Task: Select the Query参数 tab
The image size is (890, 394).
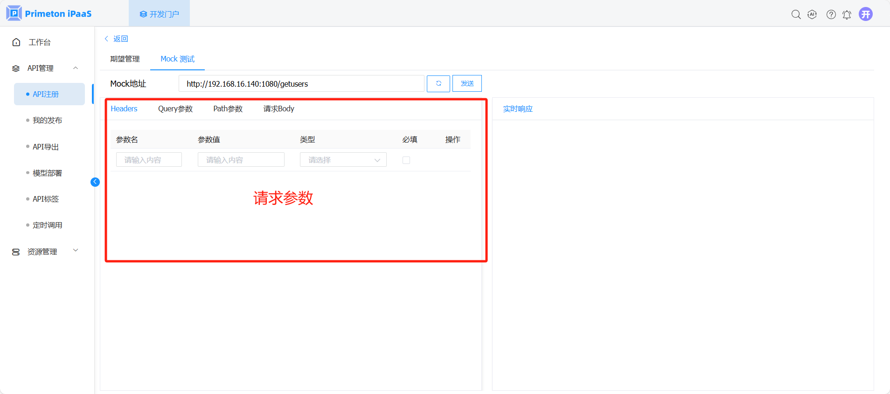Action: pos(175,109)
